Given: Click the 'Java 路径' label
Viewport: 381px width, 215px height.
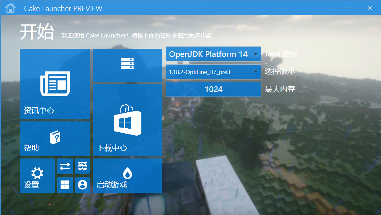Looking at the screenshot, I should [281, 54].
